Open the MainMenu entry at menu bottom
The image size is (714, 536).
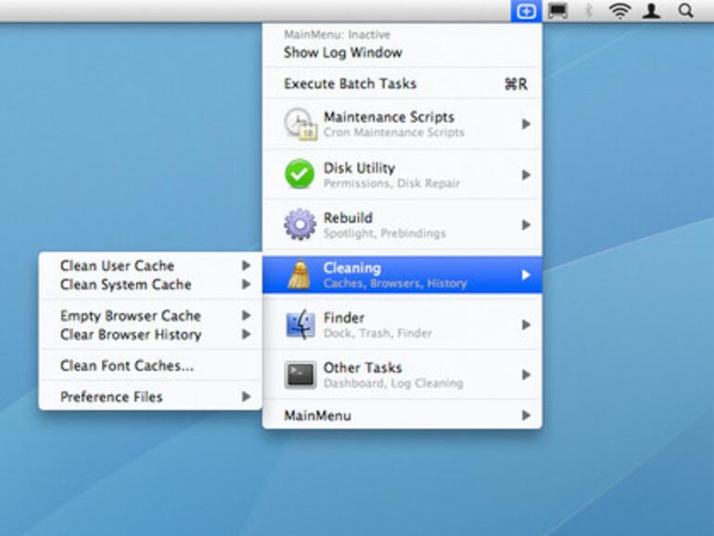[317, 415]
